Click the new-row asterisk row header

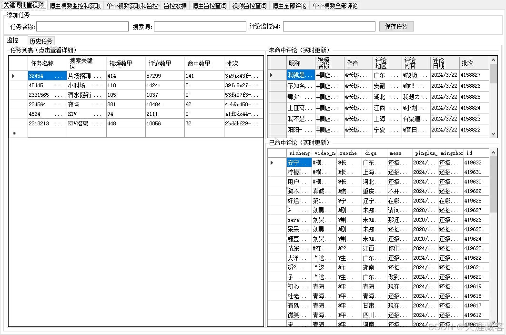tap(19, 133)
